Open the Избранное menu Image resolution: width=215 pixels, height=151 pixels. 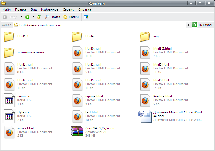click(x=50, y=9)
